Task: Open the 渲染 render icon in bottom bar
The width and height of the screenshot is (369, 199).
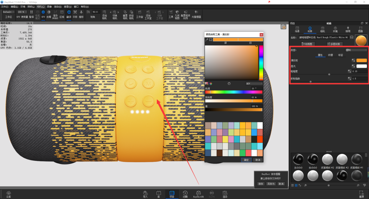Action: (225, 194)
